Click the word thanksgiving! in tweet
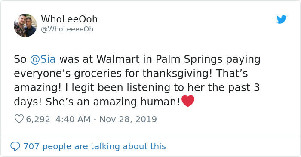This screenshot has height=157, width=301. point(177,74)
